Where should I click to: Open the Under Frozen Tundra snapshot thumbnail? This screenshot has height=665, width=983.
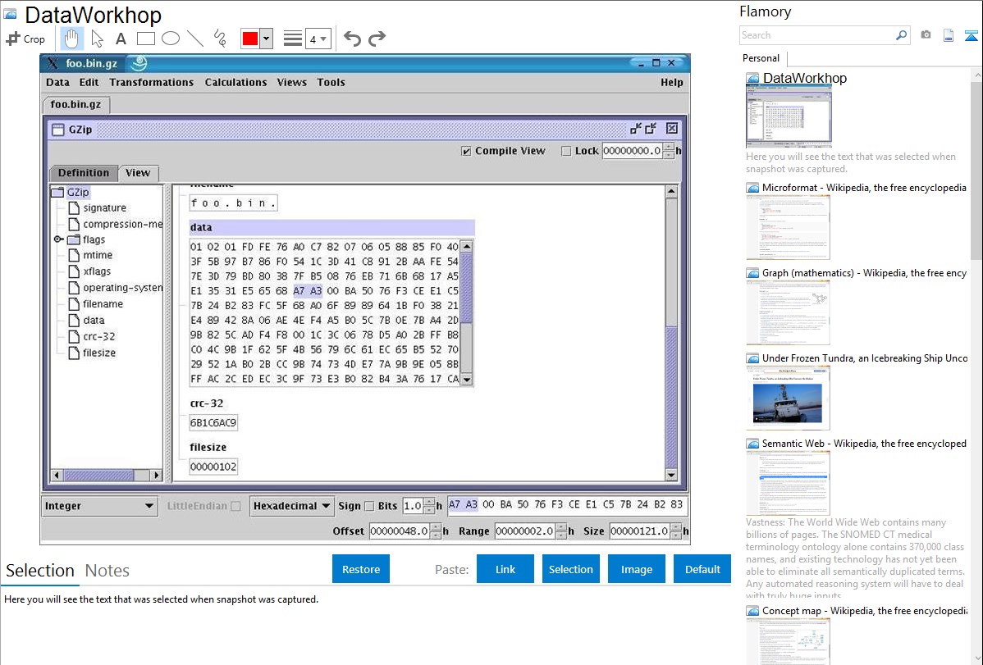pyautogui.click(x=788, y=398)
